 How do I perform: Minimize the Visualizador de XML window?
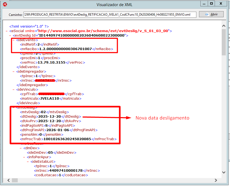point(204,4)
